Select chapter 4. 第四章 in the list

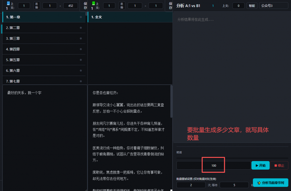pos(43,49)
